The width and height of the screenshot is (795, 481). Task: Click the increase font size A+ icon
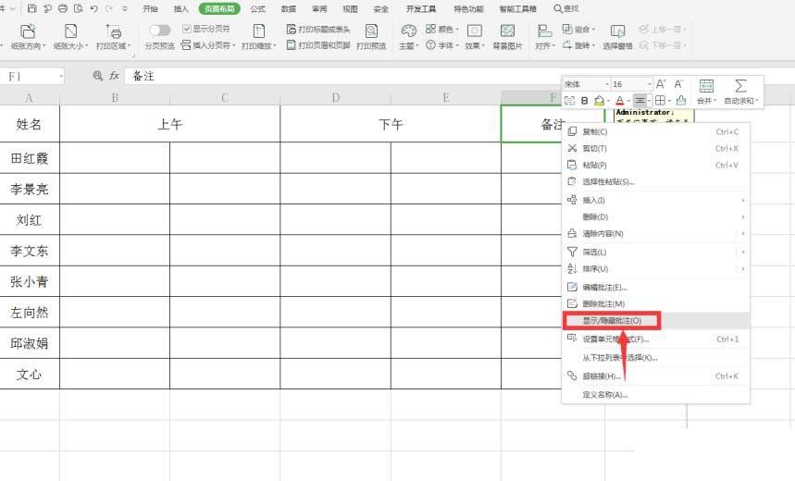[661, 84]
